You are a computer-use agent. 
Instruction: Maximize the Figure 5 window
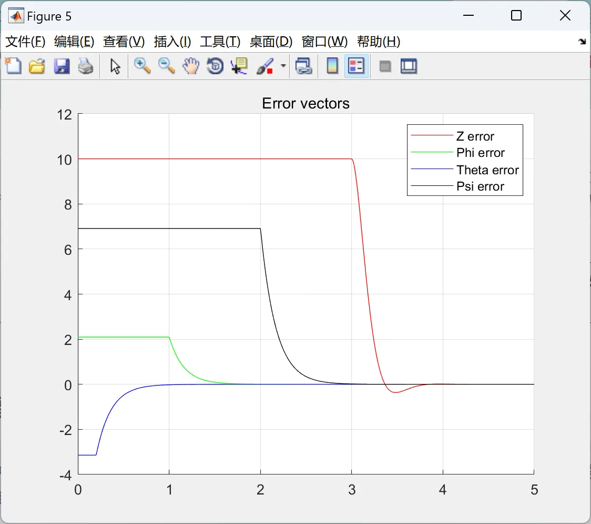[x=516, y=15]
